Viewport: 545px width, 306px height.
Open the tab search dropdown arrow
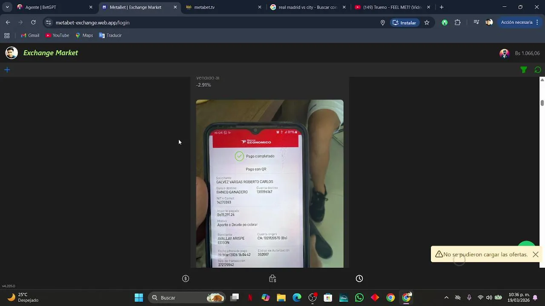click(x=7, y=7)
